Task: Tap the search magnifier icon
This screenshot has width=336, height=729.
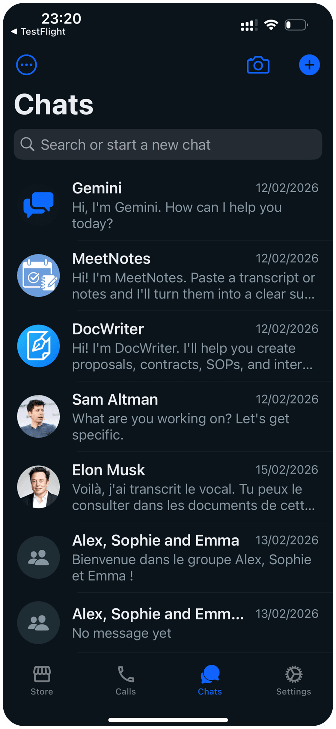Action: coord(27,144)
